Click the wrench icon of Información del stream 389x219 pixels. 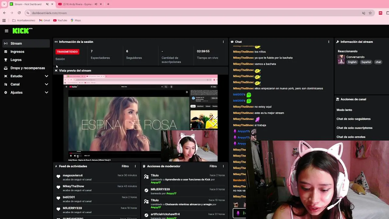pos(338,42)
